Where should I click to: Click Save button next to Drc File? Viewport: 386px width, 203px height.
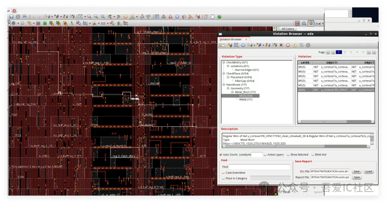point(356,171)
